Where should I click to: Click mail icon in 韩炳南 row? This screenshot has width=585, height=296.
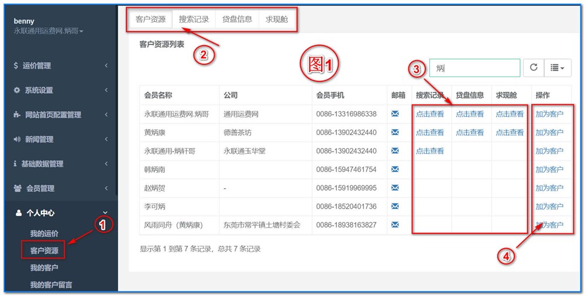pyautogui.click(x=395, y=169)
